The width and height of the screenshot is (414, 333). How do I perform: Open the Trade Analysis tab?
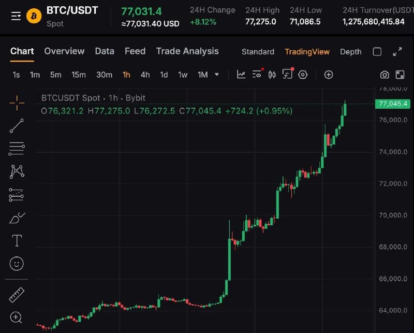[187, 51]
